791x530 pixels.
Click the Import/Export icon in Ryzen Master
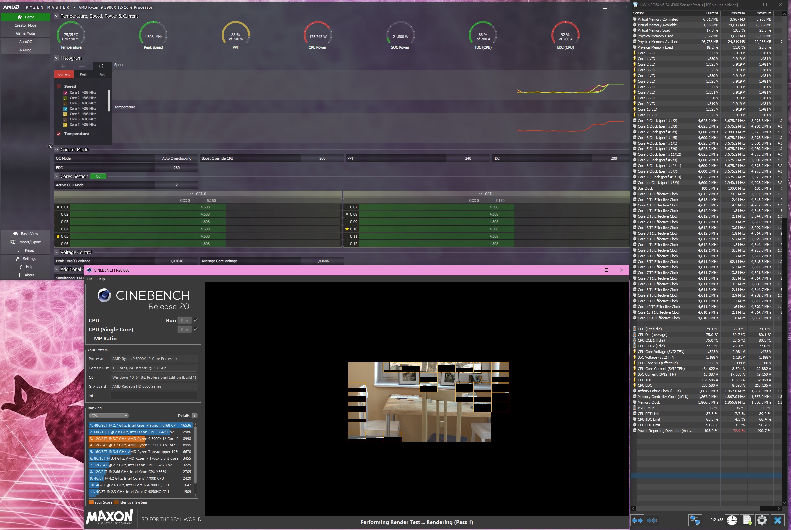13,242
